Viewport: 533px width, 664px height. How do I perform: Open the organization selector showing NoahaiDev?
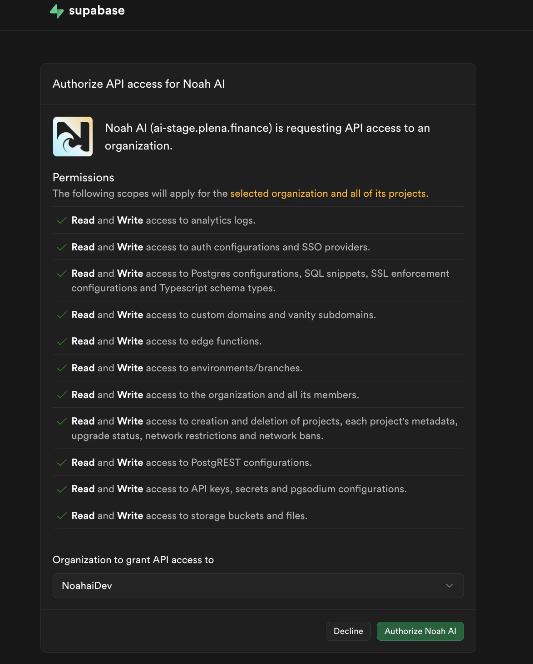pos(258,585)
